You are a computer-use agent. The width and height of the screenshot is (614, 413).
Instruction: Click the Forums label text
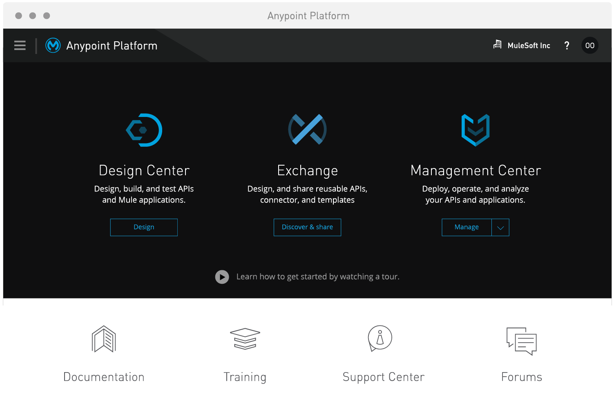tap(522, 377)
